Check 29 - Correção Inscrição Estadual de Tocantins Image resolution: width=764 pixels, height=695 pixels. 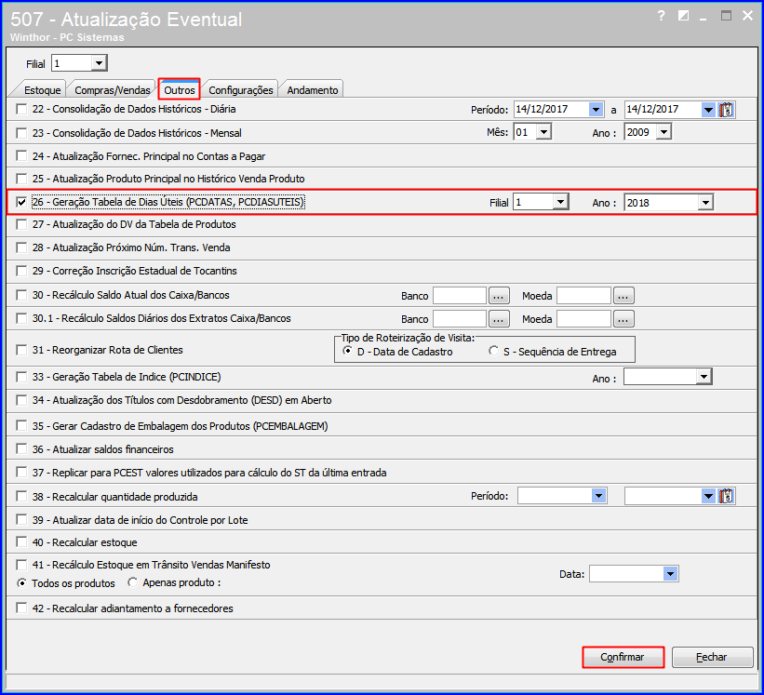click(x=21, y=271)
